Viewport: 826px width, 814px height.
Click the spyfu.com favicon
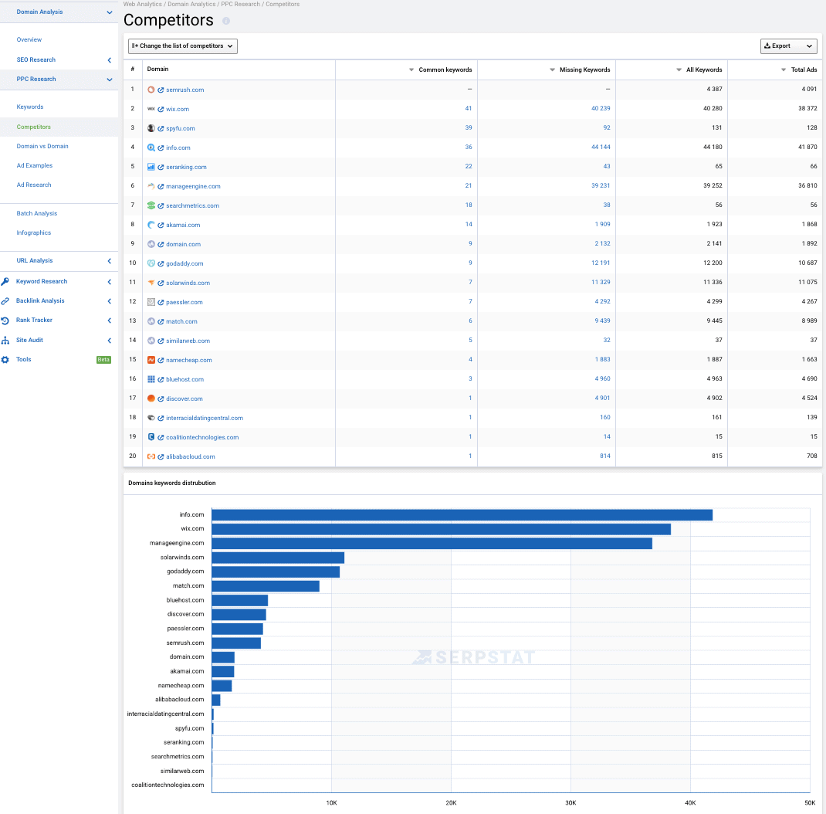click(151, 128)
